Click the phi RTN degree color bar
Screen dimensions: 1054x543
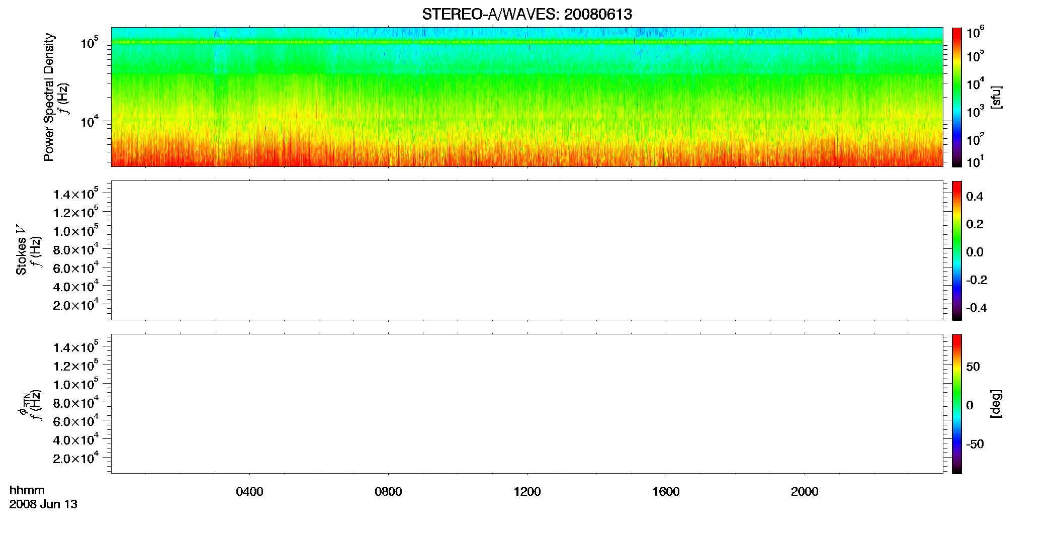point(957,404)
